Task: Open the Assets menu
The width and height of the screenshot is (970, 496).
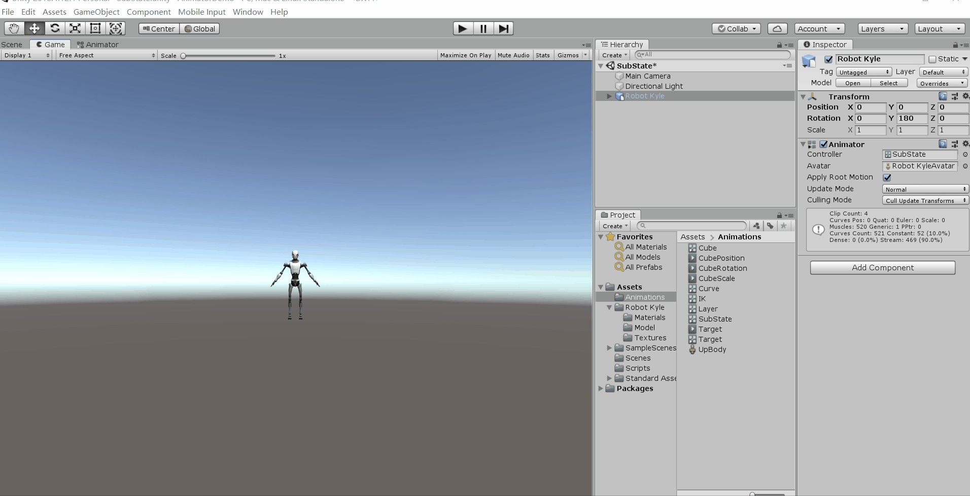Action: click(x=54, y=12)
